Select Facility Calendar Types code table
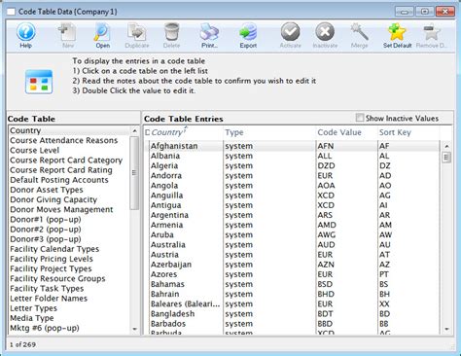Screen dimensions: 461x356 (69, 249)
